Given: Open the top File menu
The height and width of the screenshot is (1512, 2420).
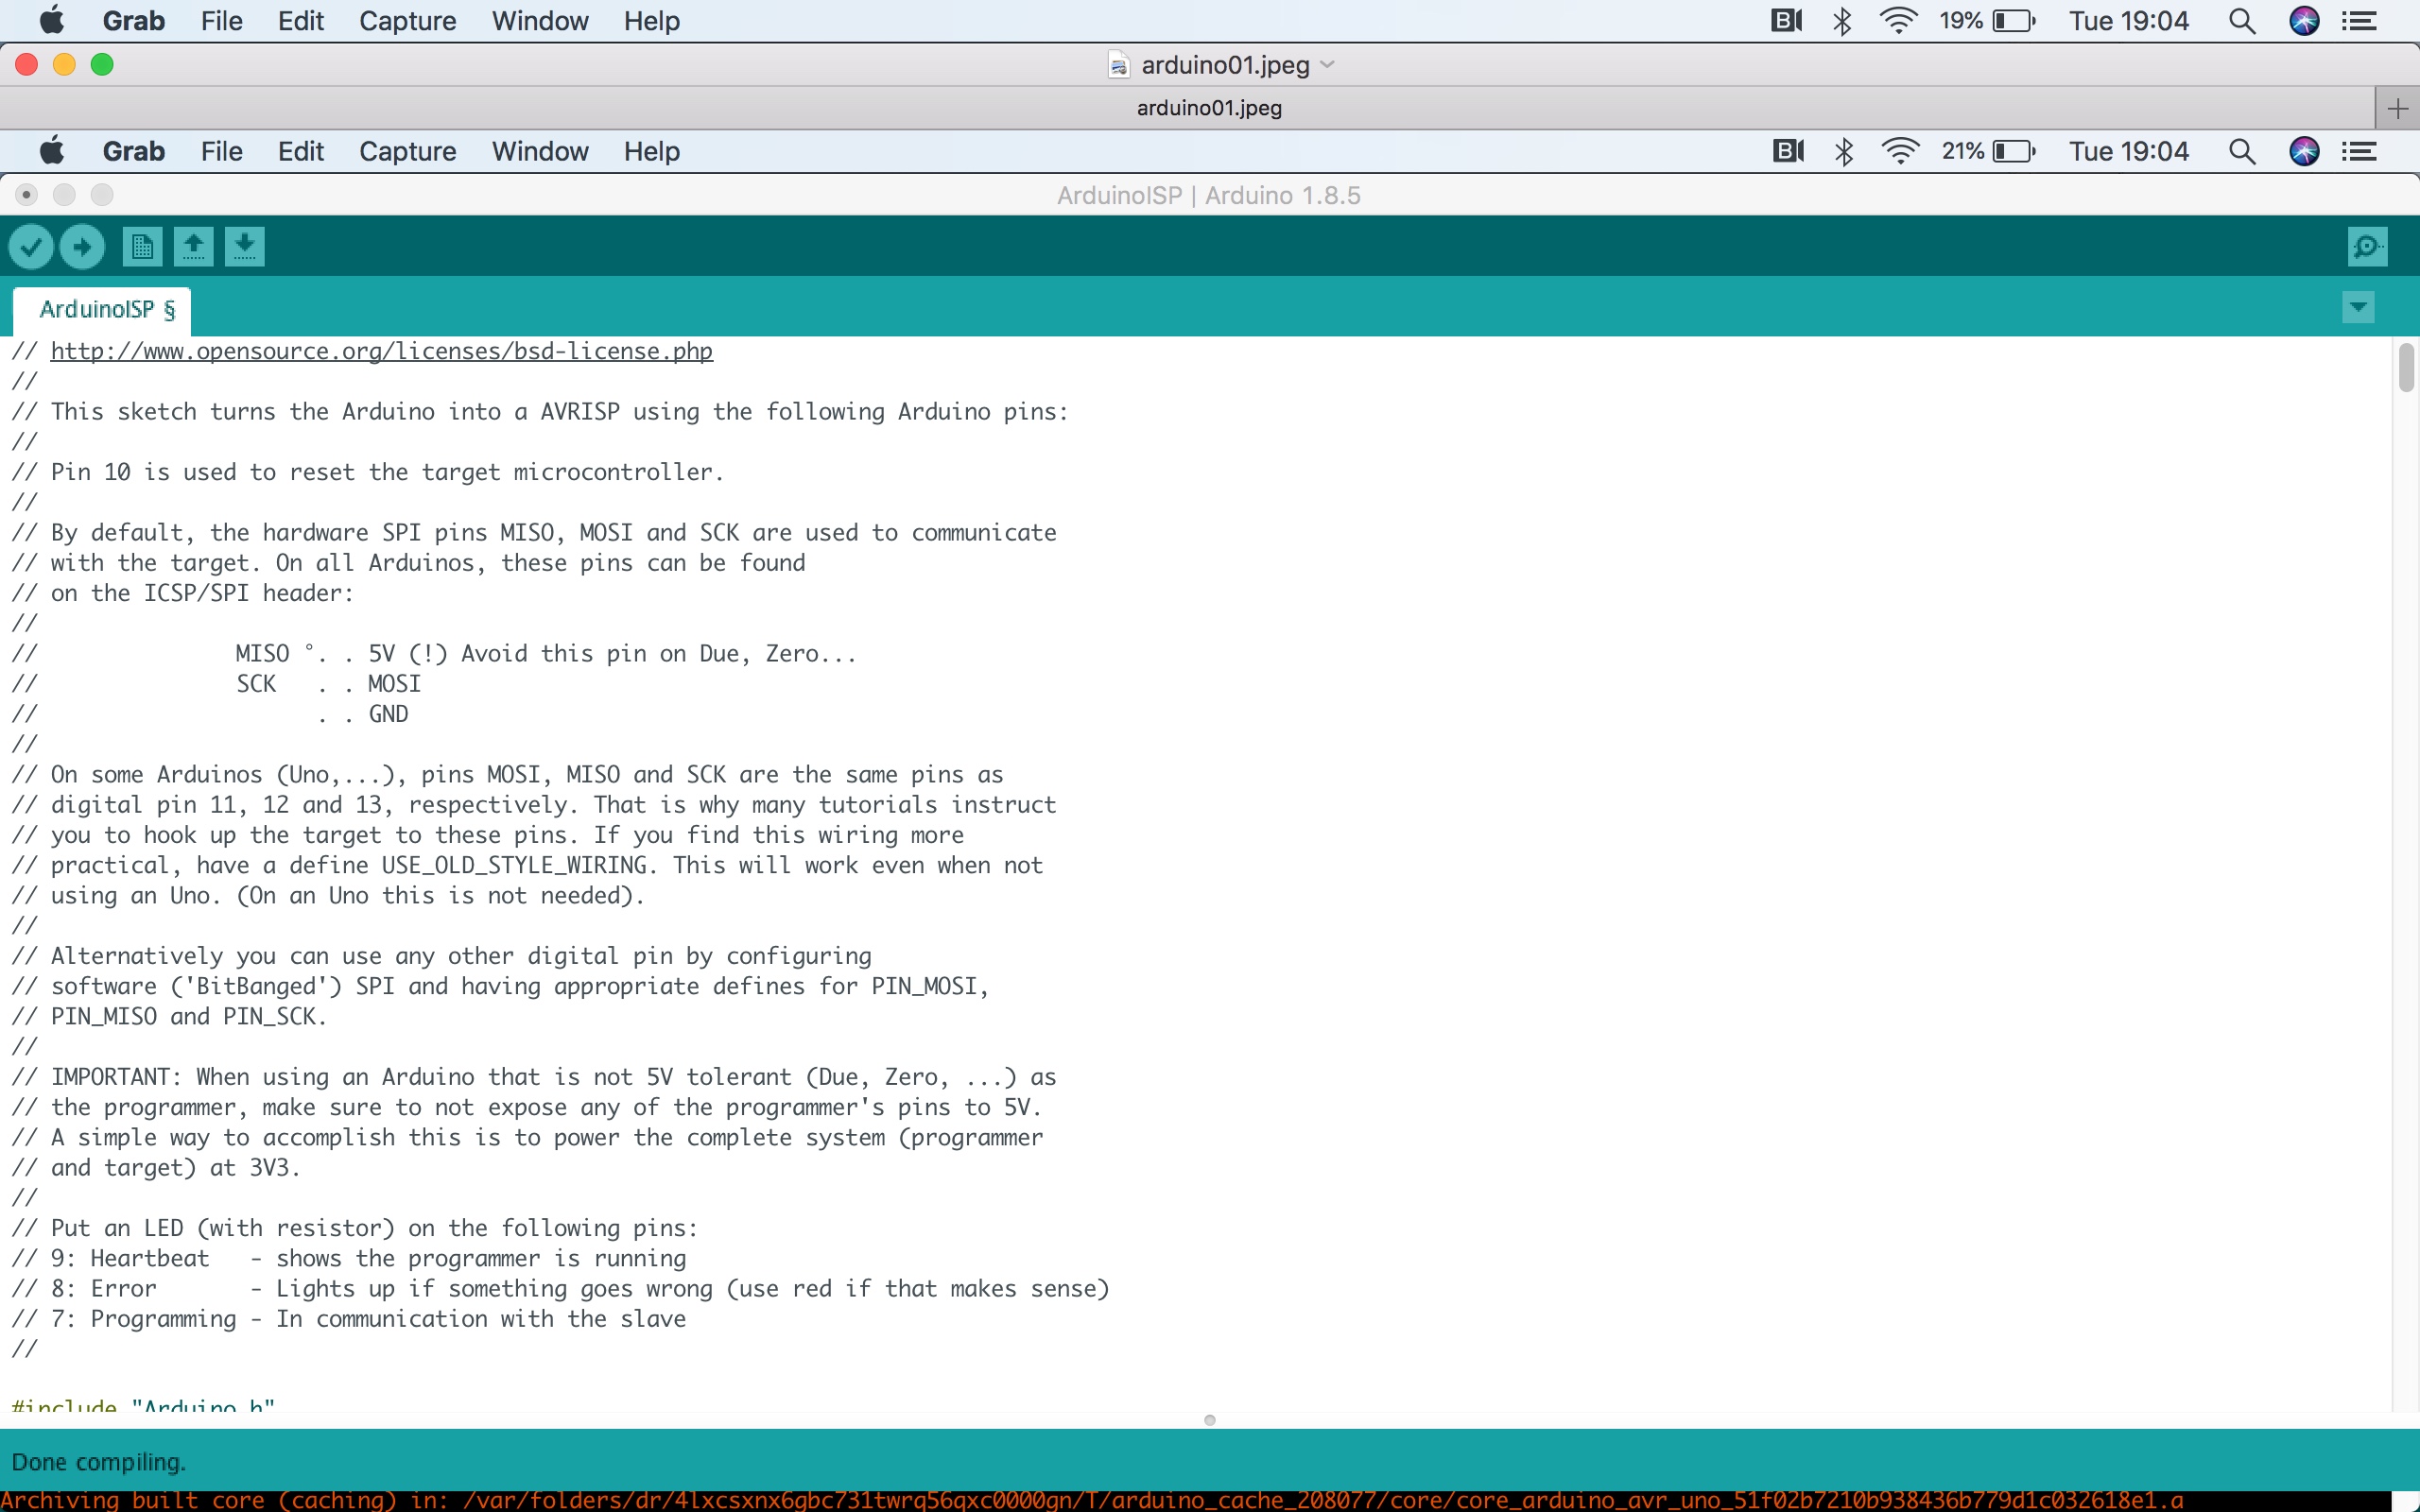Looking at the screenshot, I should (x=221, y=21).
